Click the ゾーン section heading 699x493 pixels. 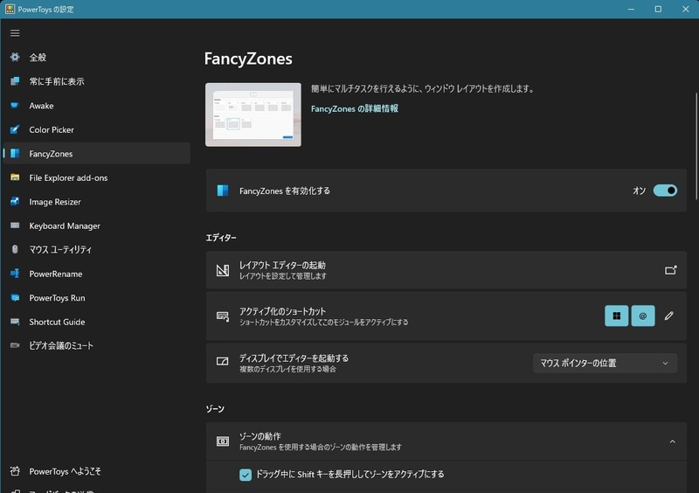point(215,409)
